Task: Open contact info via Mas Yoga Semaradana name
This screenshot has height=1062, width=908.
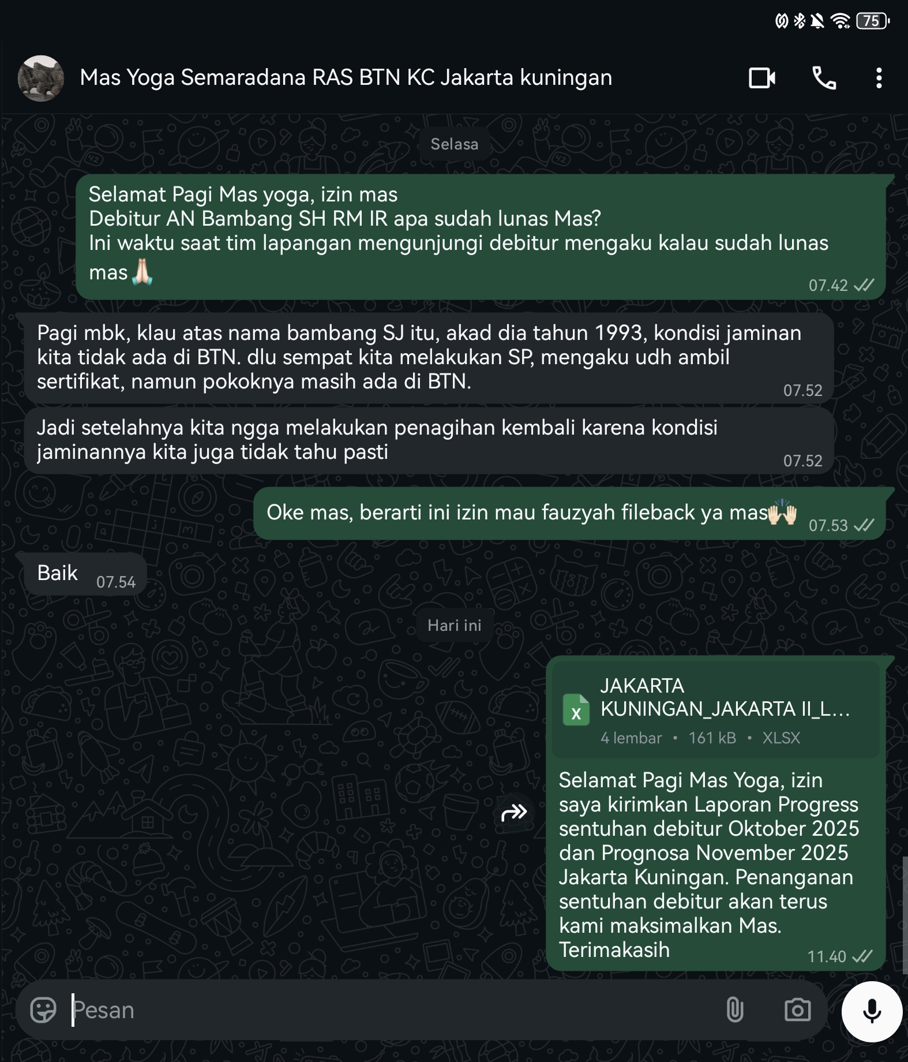Action: (x=346, y=77)
